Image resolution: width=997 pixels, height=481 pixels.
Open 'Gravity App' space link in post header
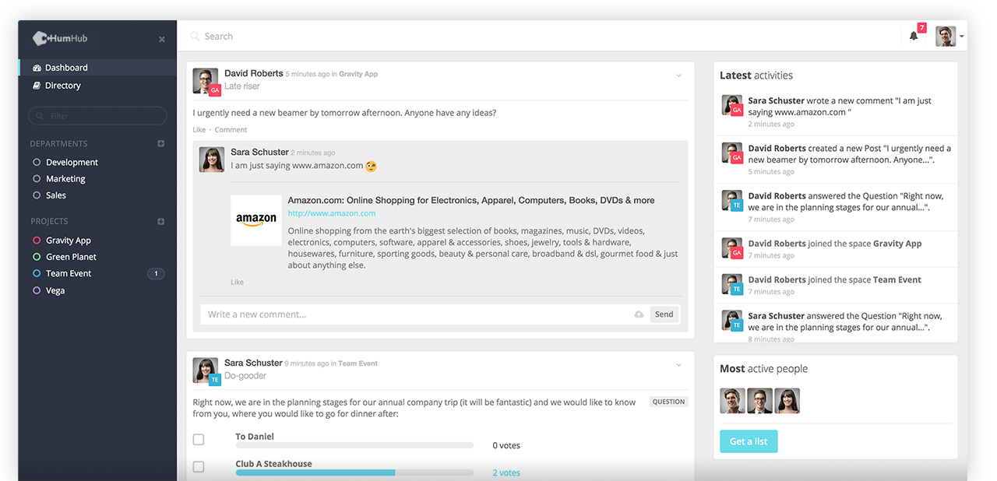click(358, 74)
